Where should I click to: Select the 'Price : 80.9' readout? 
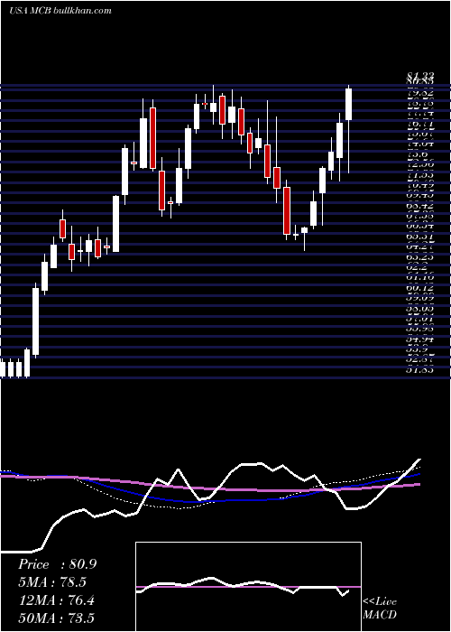(57, 564)
